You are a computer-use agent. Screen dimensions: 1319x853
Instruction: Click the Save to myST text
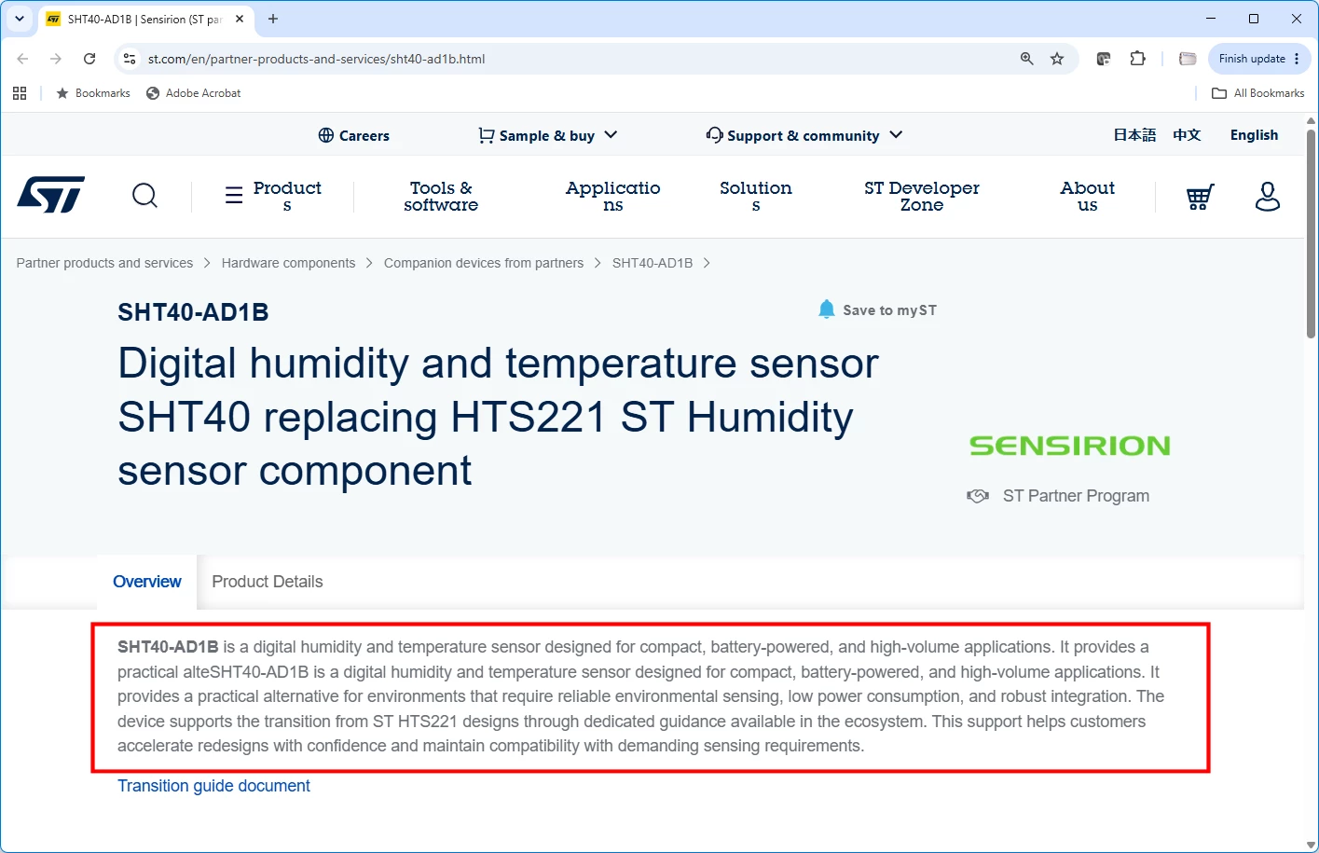[x=889, y=310]
